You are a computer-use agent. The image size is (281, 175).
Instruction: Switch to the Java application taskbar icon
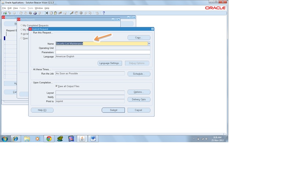[82, 139]
